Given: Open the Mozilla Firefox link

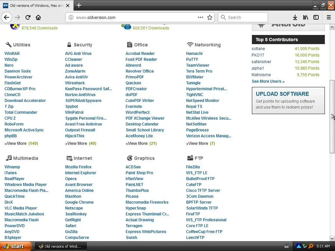Looking at the screenshot, I should tap(78, 167).
